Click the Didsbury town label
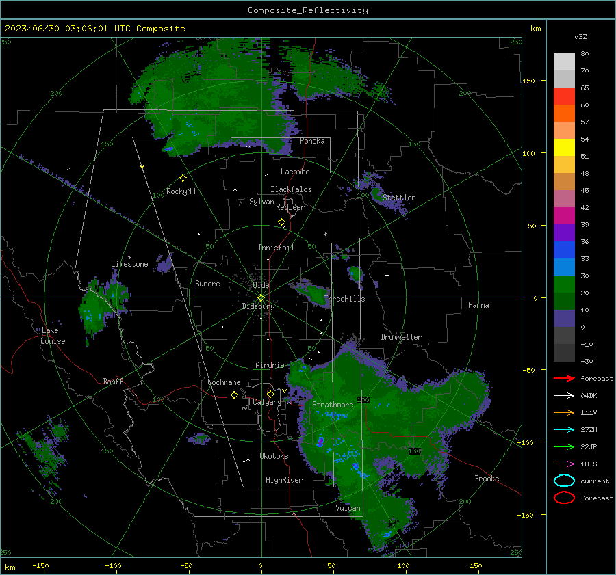 click(x=258, y=306)
